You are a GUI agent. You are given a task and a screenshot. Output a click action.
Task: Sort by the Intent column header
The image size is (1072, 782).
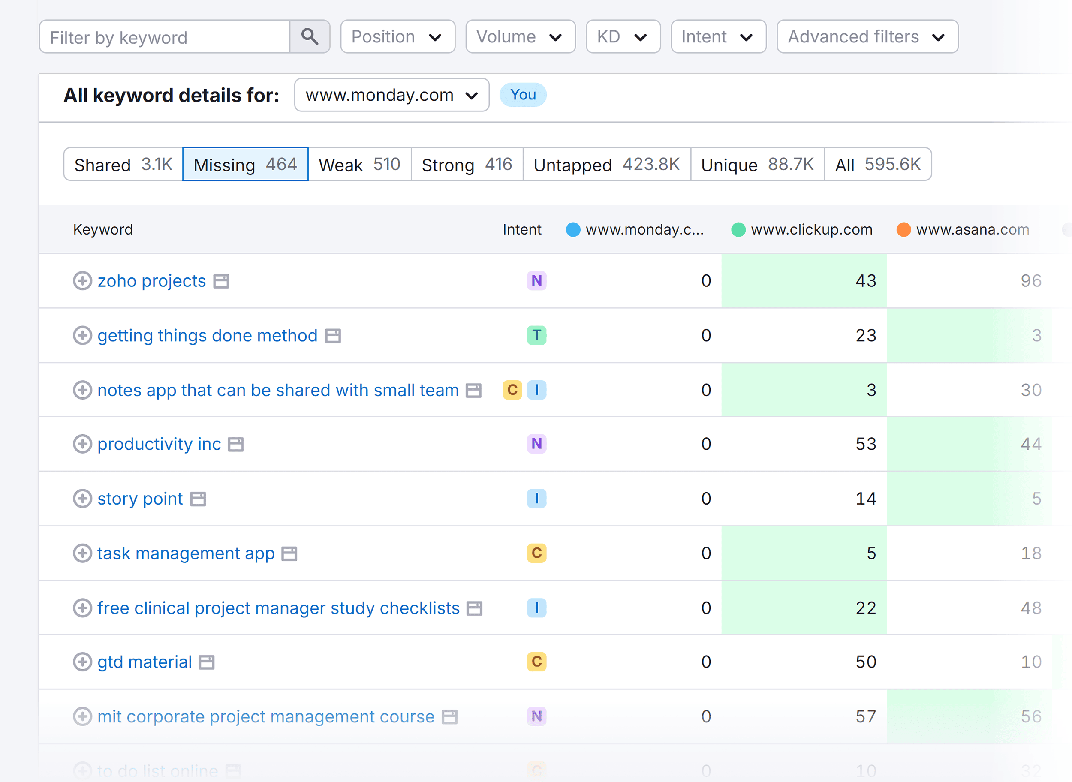pos(522,229)
